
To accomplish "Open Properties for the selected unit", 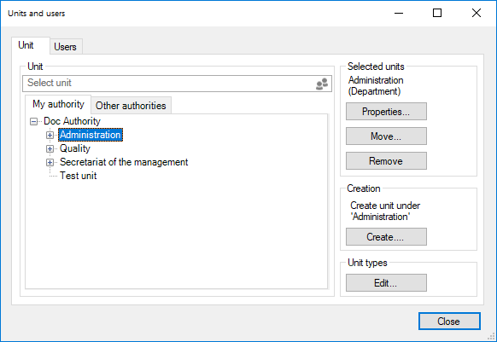I will point(386,112).
